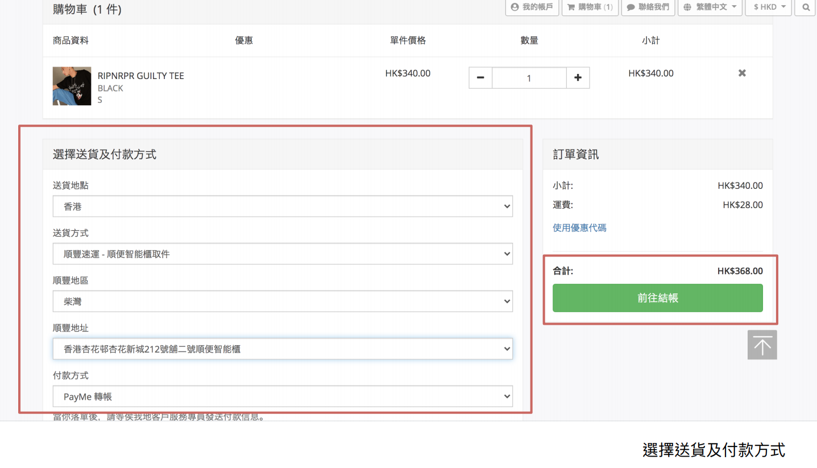Click the quantity input field
The width and height of the screenshot is (817, 468).
(x=529, y=78)
